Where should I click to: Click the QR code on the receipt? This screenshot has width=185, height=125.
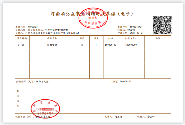(162, 25)
